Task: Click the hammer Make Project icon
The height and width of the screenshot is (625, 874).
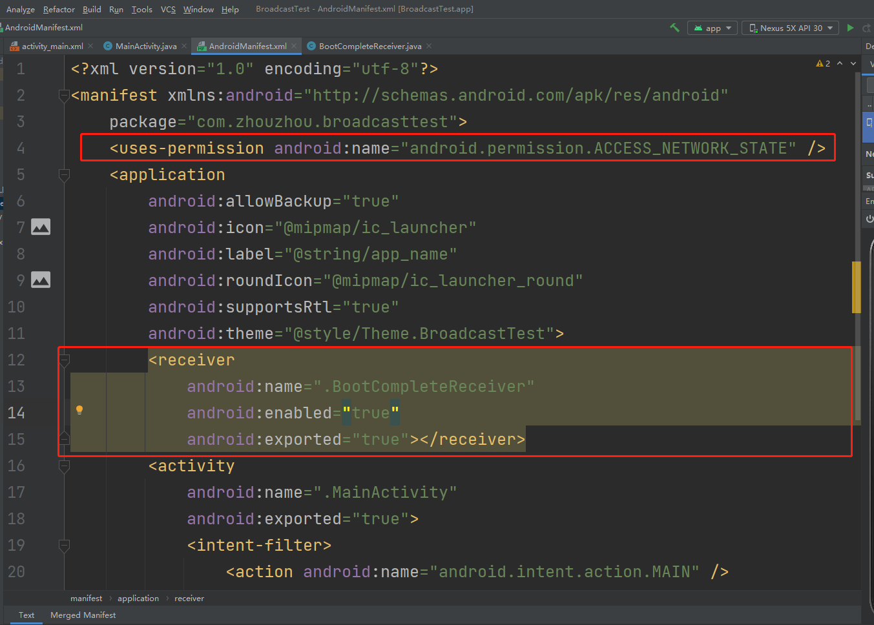Action: coord(674,28)
